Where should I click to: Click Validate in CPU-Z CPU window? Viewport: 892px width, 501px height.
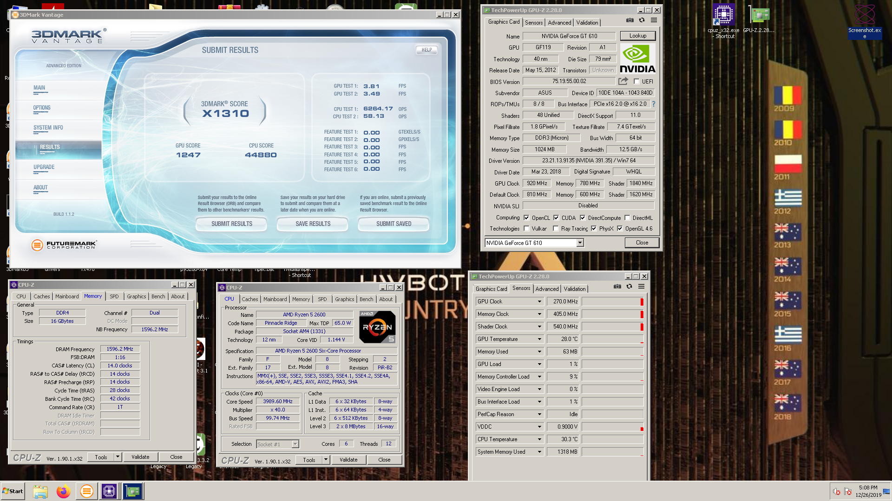click(x=348, y=460)
